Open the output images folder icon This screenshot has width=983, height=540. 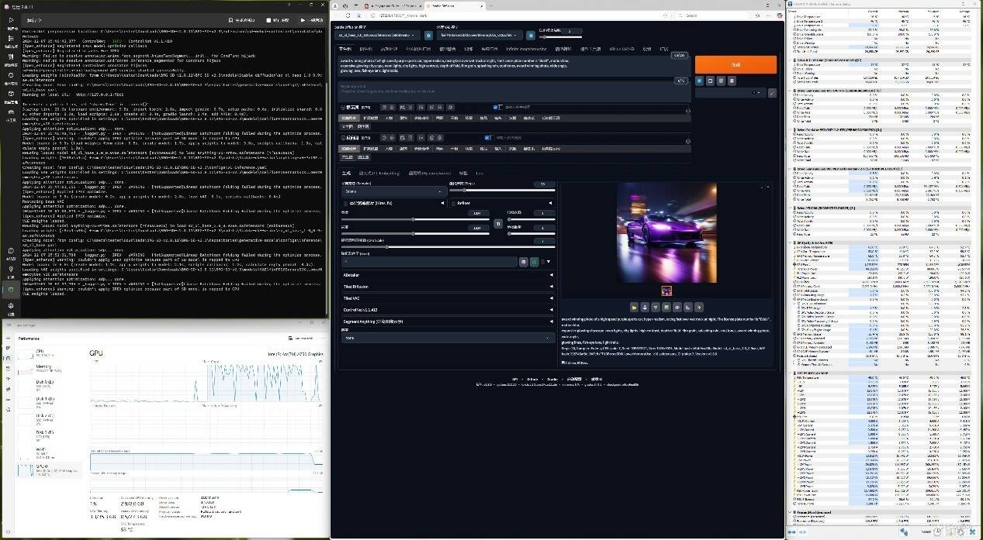(x=634, y=307)
